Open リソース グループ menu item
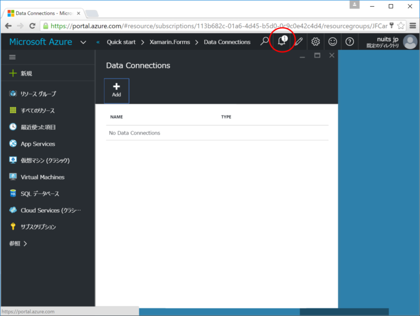This screenshot has height=316, width=420. (48, 94)
